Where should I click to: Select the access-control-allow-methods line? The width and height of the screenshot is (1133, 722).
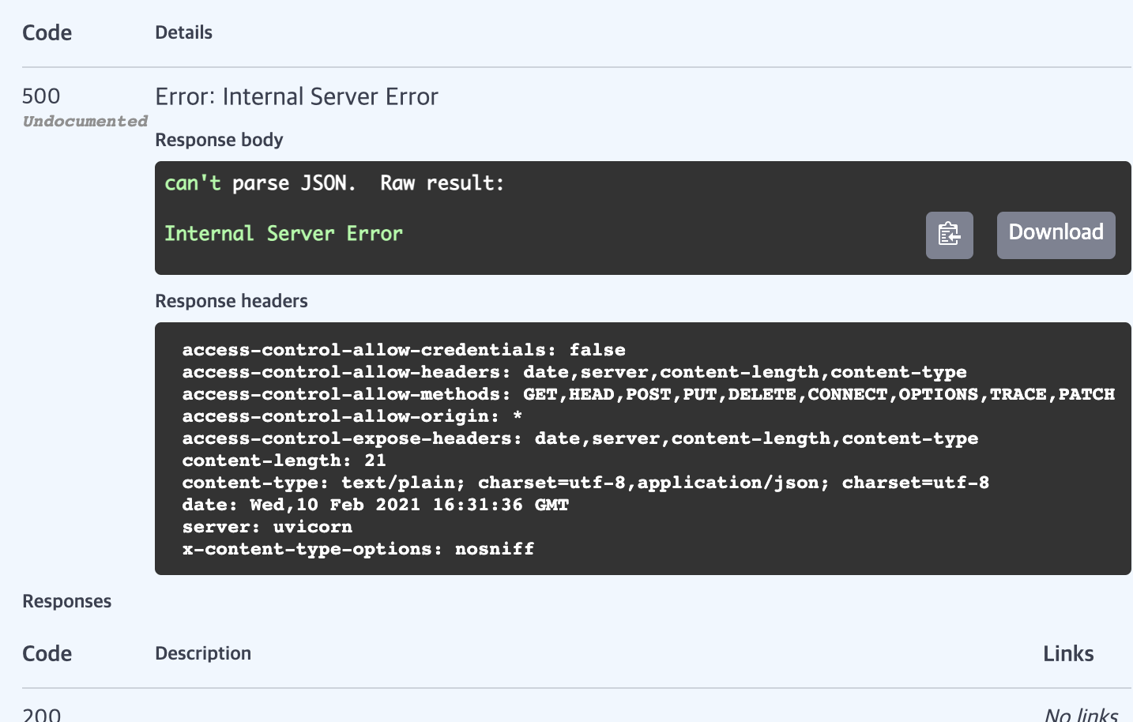point(649,394)
